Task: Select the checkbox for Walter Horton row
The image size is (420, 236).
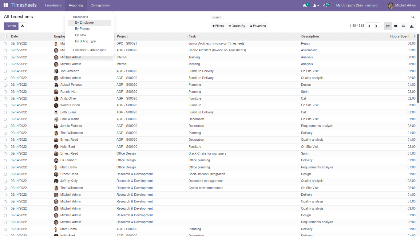Action: (5, 105)
